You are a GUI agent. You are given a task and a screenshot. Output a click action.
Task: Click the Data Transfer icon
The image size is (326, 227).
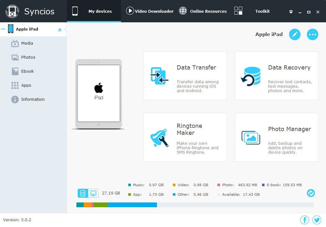[159, 76]
